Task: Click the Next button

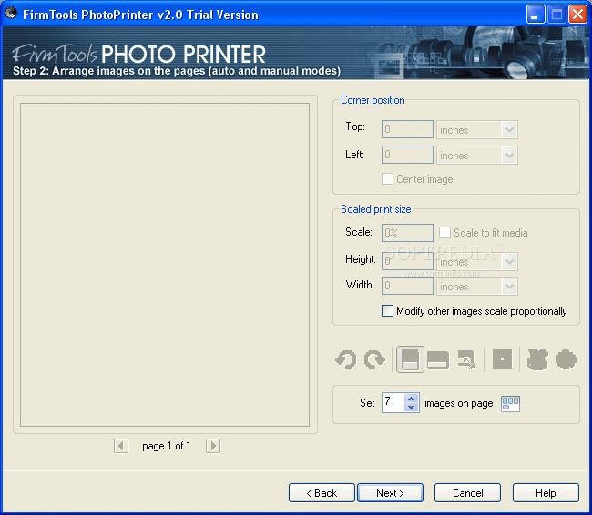Action: (x=391, y=493)
